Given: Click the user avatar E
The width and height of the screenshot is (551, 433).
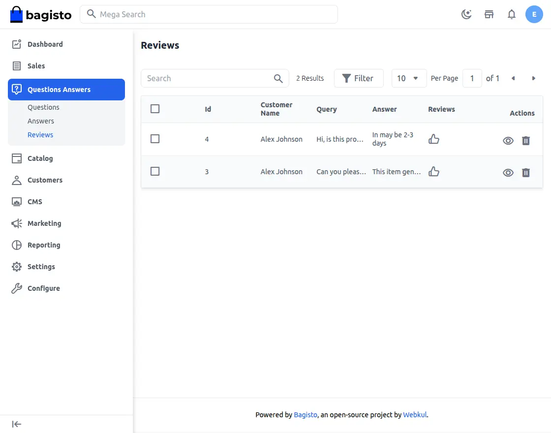Looking at the screenshot, I should [534, 14].
